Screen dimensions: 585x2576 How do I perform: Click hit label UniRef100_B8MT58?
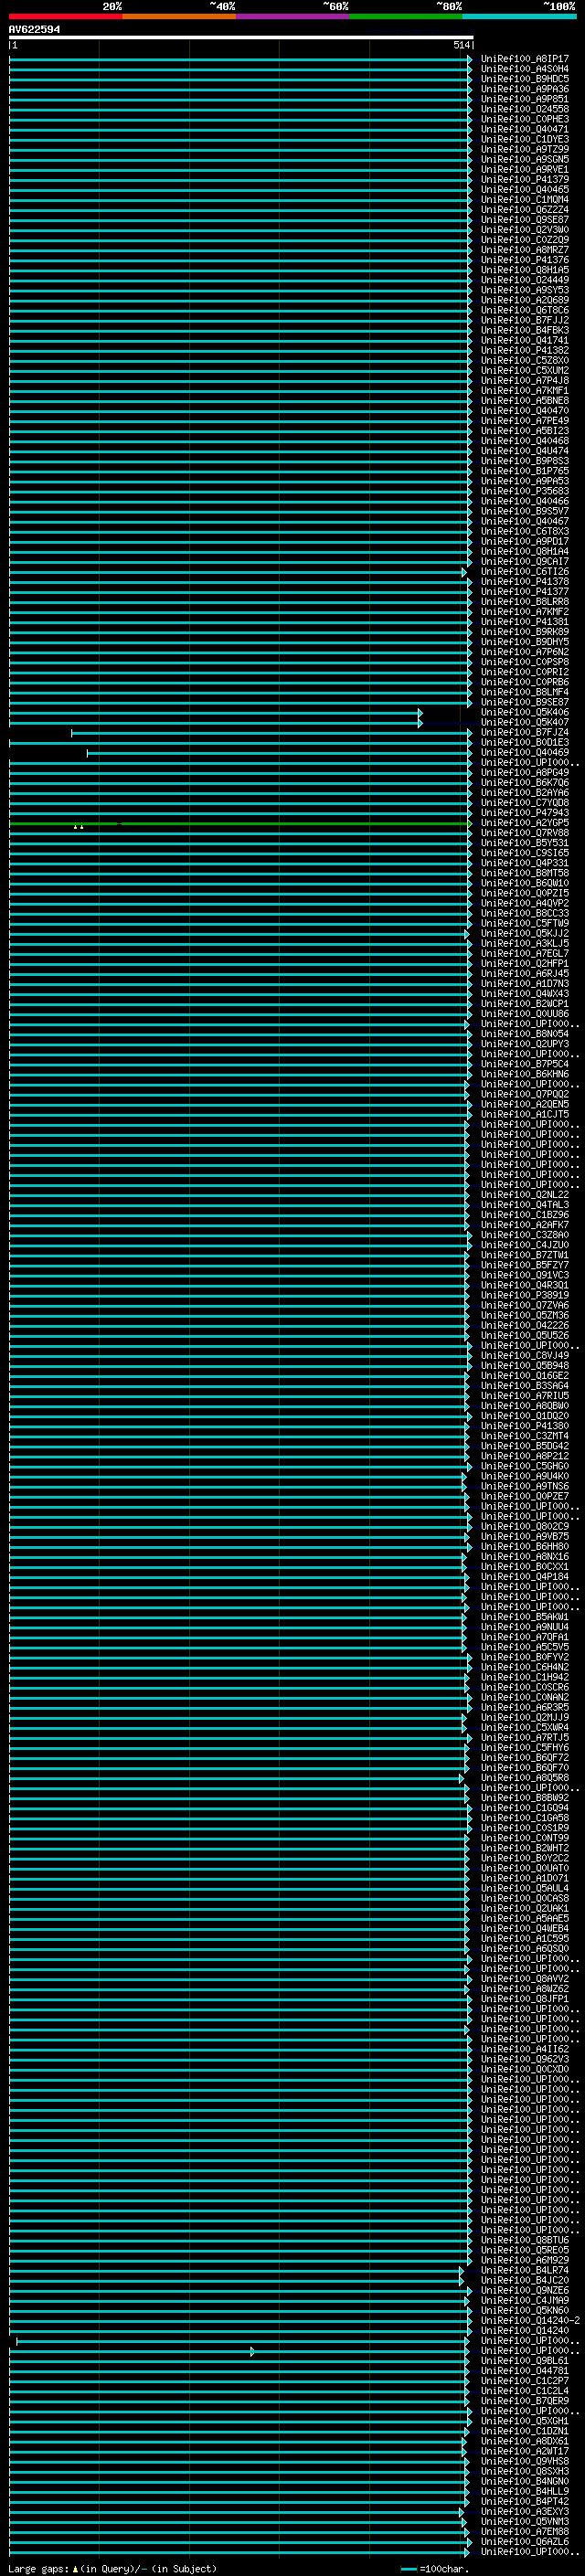click(524, 873)
